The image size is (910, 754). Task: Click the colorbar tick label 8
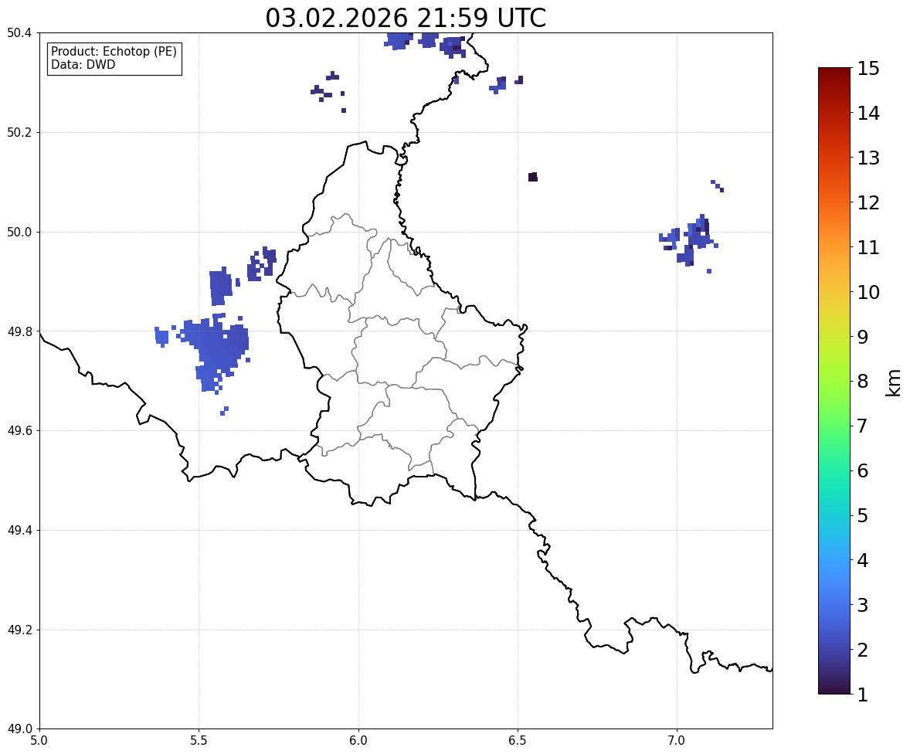pos(863,382)
